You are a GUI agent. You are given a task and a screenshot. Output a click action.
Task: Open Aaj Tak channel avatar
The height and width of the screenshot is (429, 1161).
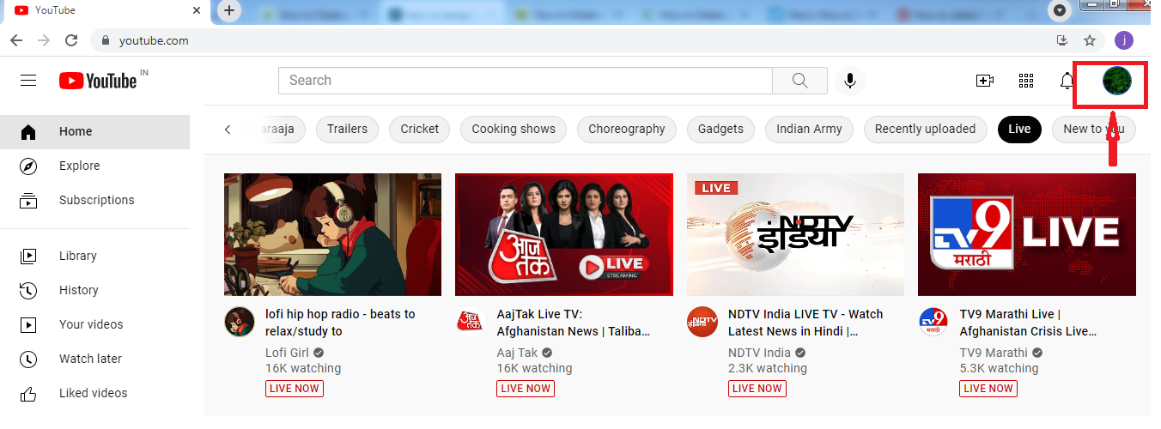coord(471,322)
